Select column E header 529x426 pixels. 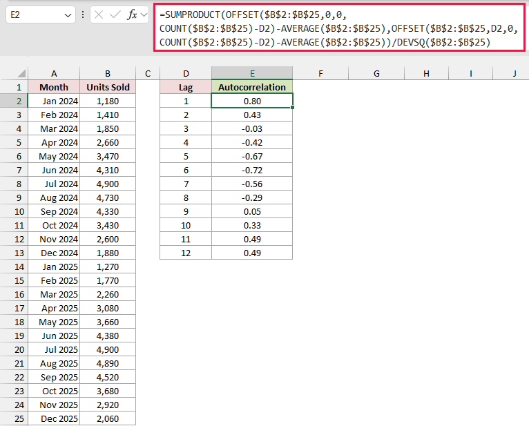click(252, 73)
